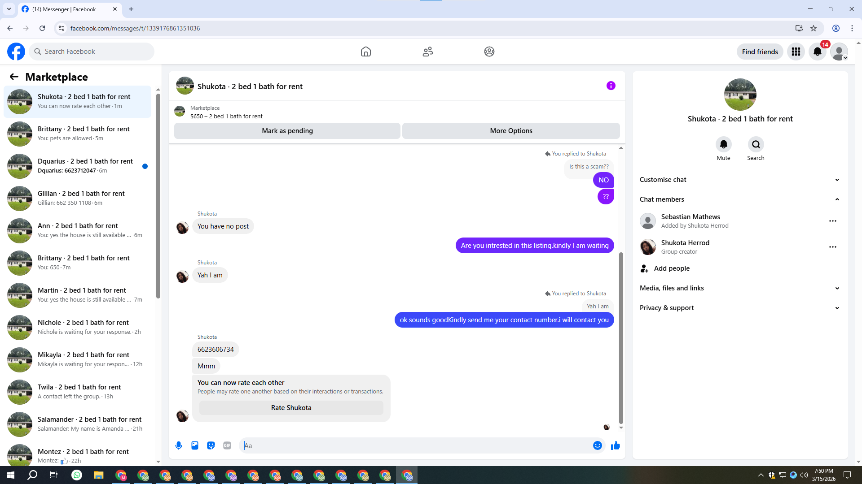Attach a file using the photo icon
Image resolution: width=862 pixels, height=484 pixels.
[x=195, y=445]
